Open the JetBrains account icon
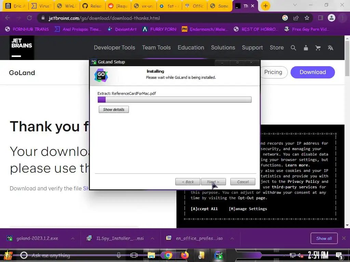Screen dimensions: 350x262 click(x=306, y=48)
